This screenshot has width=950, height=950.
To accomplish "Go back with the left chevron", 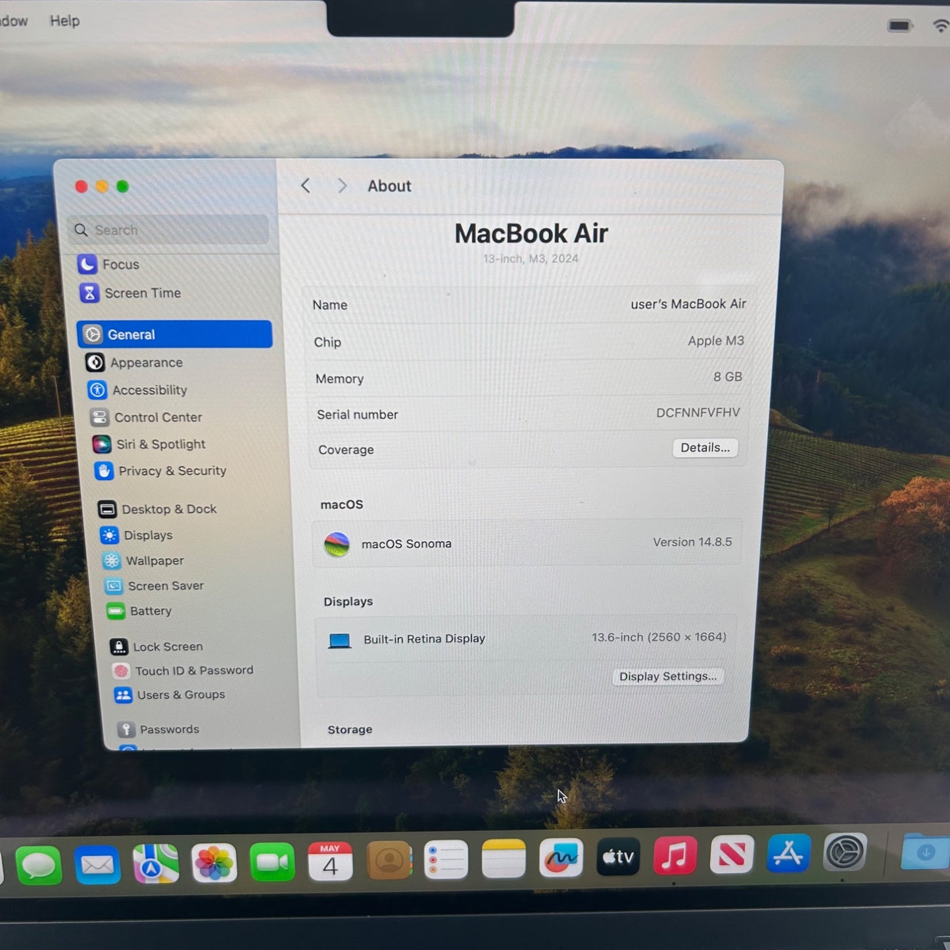I will (306, 186).
